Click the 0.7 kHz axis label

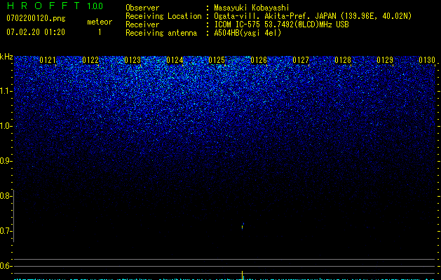point(6,231)
